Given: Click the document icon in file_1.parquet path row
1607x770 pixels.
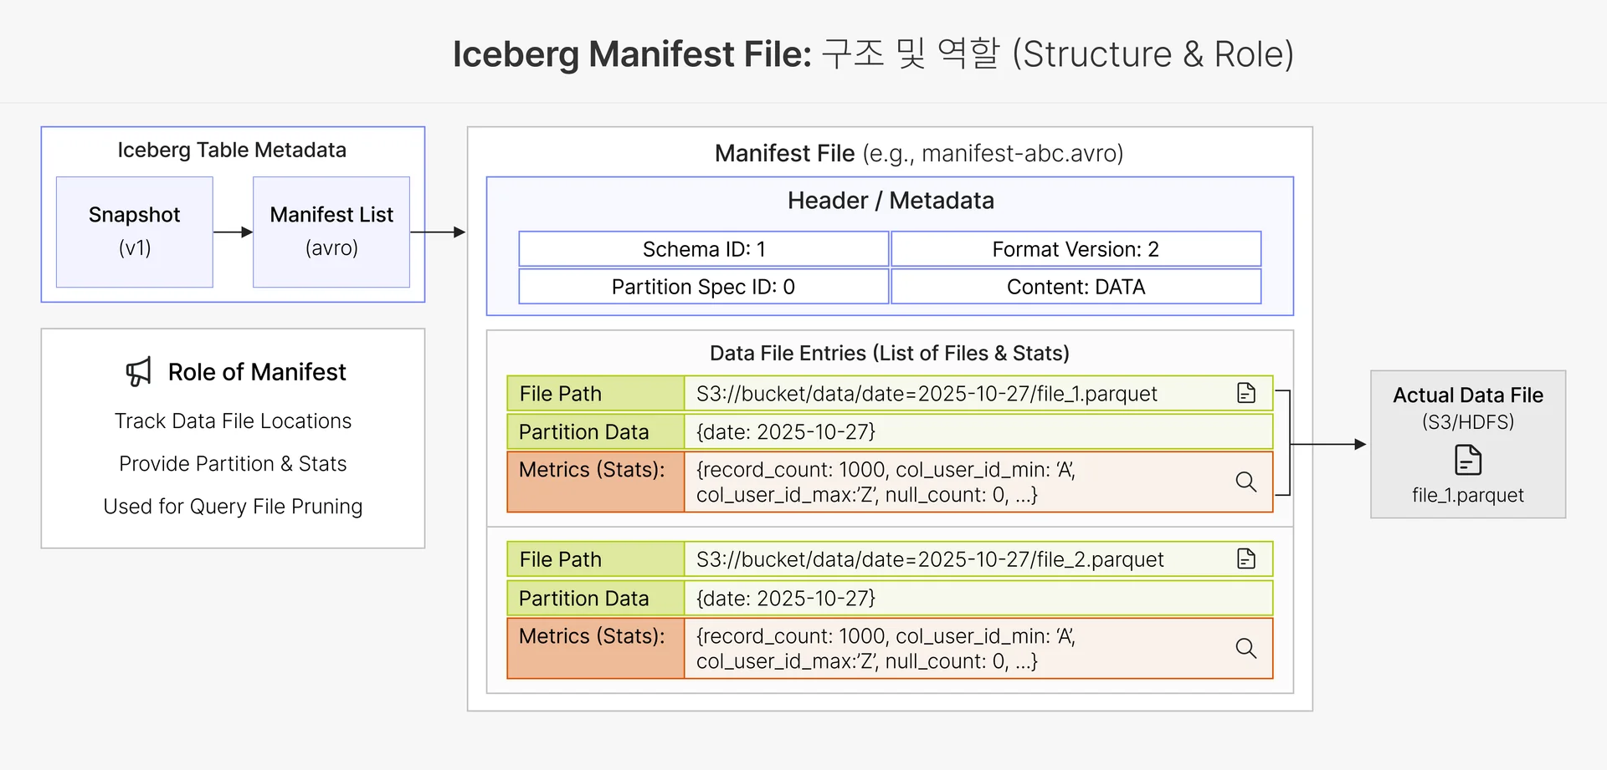Looking at the screenshot, I should [x=1245, y=393].
